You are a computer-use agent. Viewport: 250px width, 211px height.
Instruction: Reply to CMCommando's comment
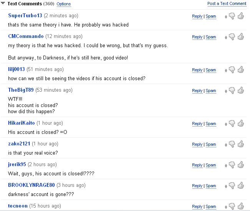(x=197, y=37)
